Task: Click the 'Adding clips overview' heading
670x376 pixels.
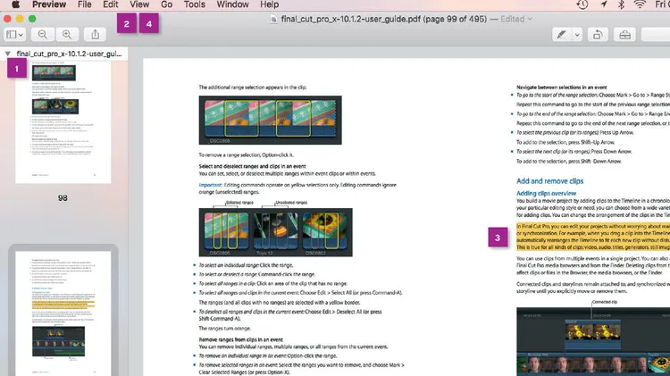Action: [x=546, y=194]
